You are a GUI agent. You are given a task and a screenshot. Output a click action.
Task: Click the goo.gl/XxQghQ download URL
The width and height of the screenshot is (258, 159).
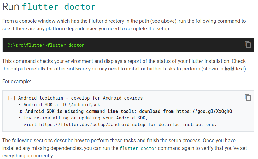(204, 111)
